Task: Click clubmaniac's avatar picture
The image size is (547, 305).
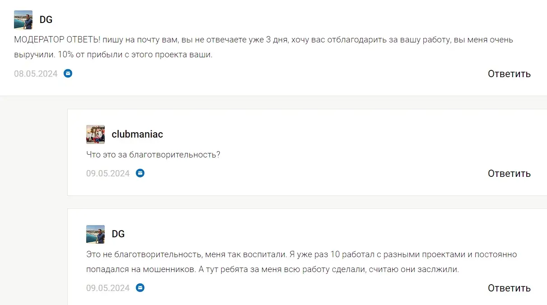Action: [95, 134]
